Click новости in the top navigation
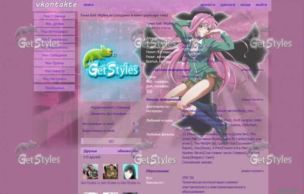This screenshot has width=304, height=194. tap(208, 5)
